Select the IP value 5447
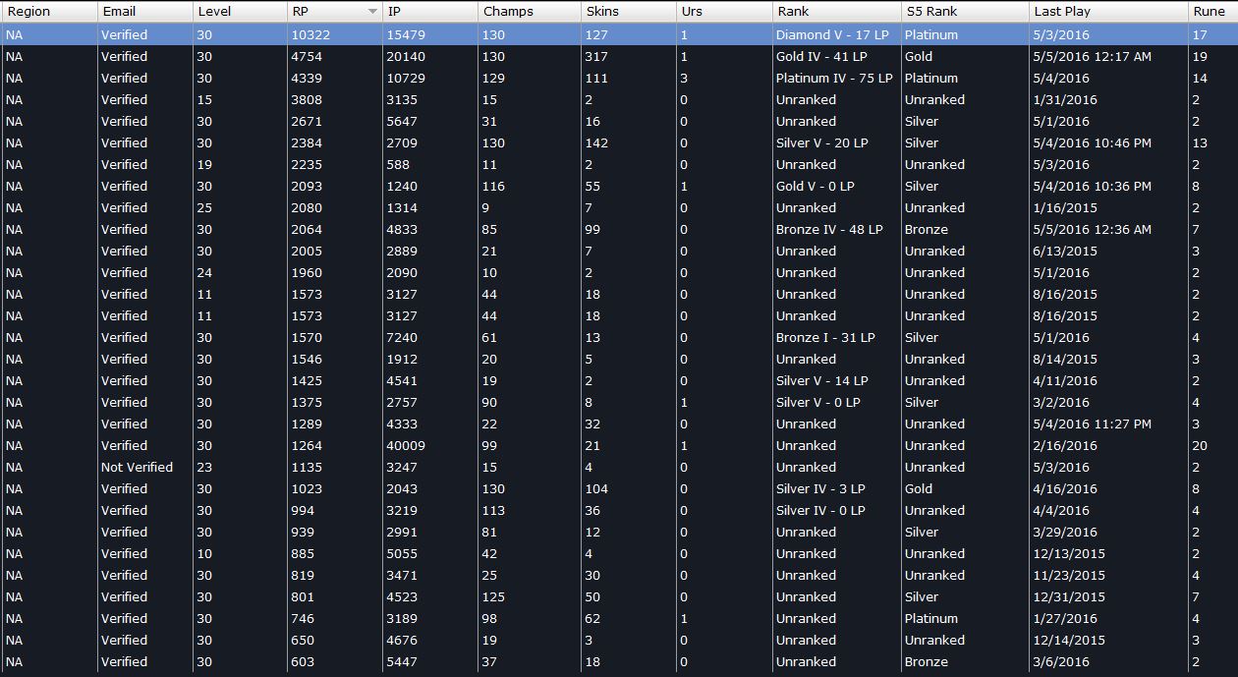The height and width of the screenshot is (677, 1238). click(402, 661)
